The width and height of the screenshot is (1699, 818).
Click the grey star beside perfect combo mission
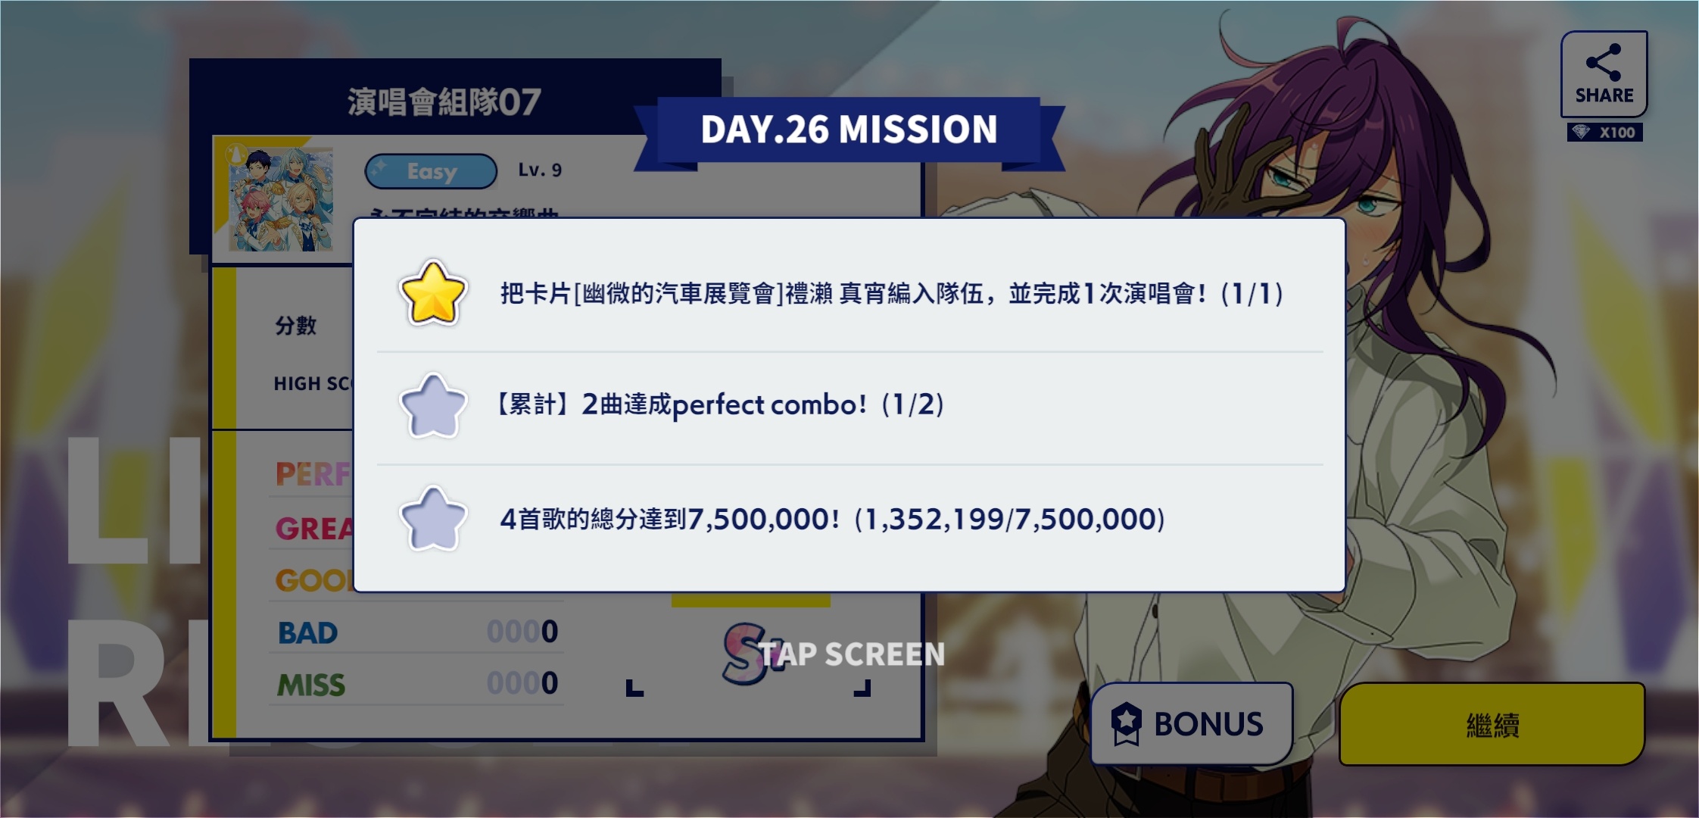(432, 405)
